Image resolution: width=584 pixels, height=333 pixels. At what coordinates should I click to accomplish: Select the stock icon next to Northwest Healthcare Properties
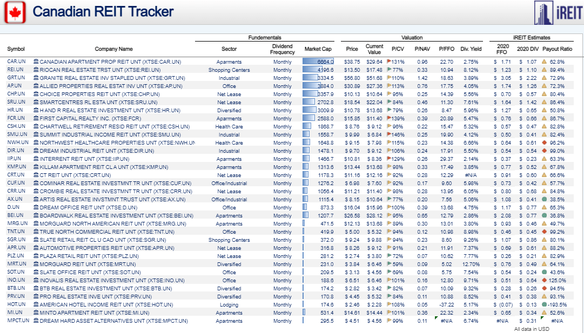36,143
